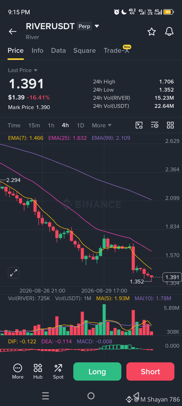Open the Hub icon
182x406 pixels.
click(38, 371)
